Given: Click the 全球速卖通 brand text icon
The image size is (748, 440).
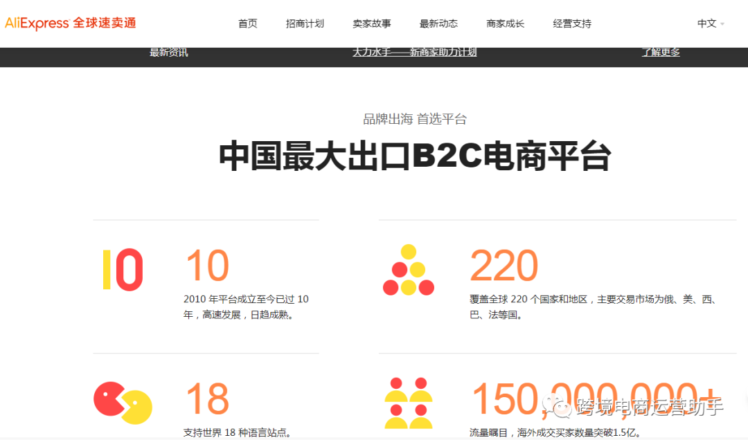Looking at the screenshot, I should (x=105, y=23).
